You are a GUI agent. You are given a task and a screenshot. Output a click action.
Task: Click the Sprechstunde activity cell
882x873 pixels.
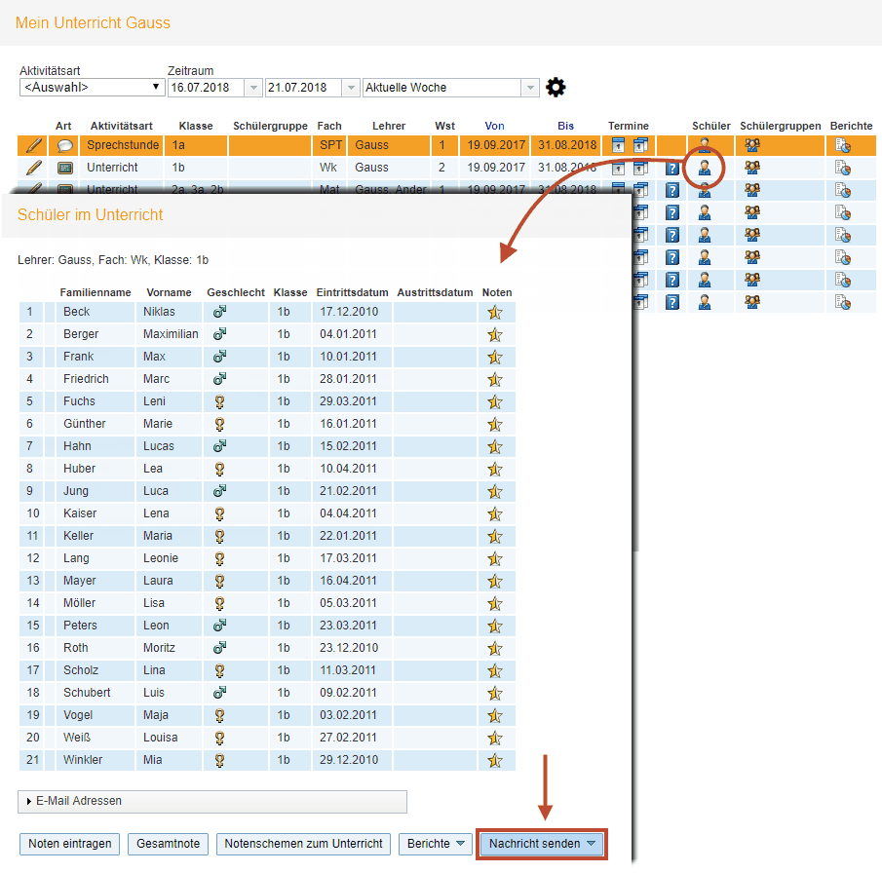pyautogui.click(x=122, y=145)
